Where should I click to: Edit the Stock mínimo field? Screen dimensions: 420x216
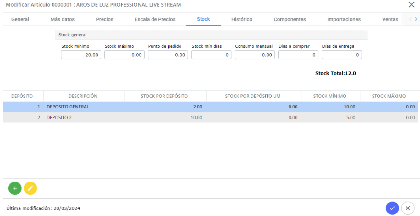point(81,55)
